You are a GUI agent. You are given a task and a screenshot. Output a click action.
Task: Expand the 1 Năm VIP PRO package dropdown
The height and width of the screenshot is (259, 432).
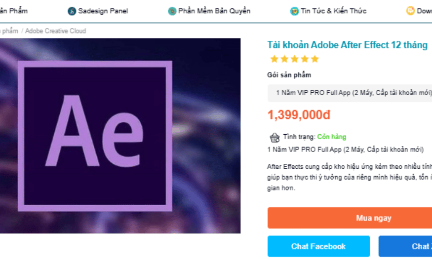(x=350, y=93)
